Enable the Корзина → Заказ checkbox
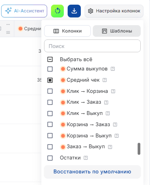This screenshot has height=185, width=150. 50,125
